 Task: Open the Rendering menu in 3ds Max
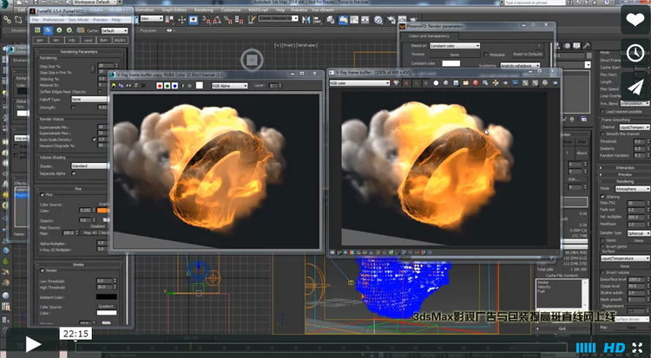pos(203,10)
